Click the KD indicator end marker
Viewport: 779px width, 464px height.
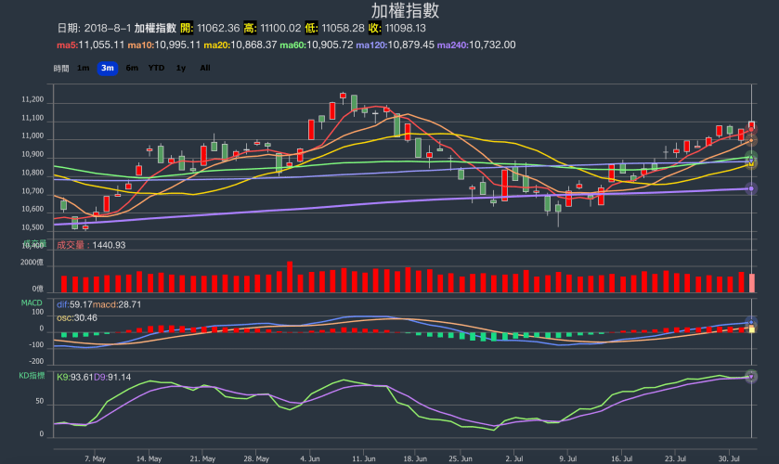point(751,376)
